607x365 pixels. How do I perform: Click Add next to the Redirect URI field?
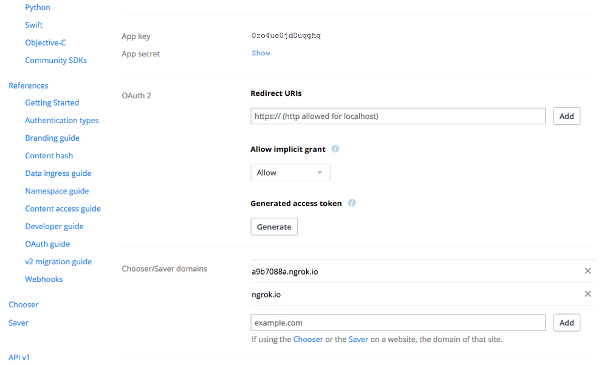pos(566,116)
